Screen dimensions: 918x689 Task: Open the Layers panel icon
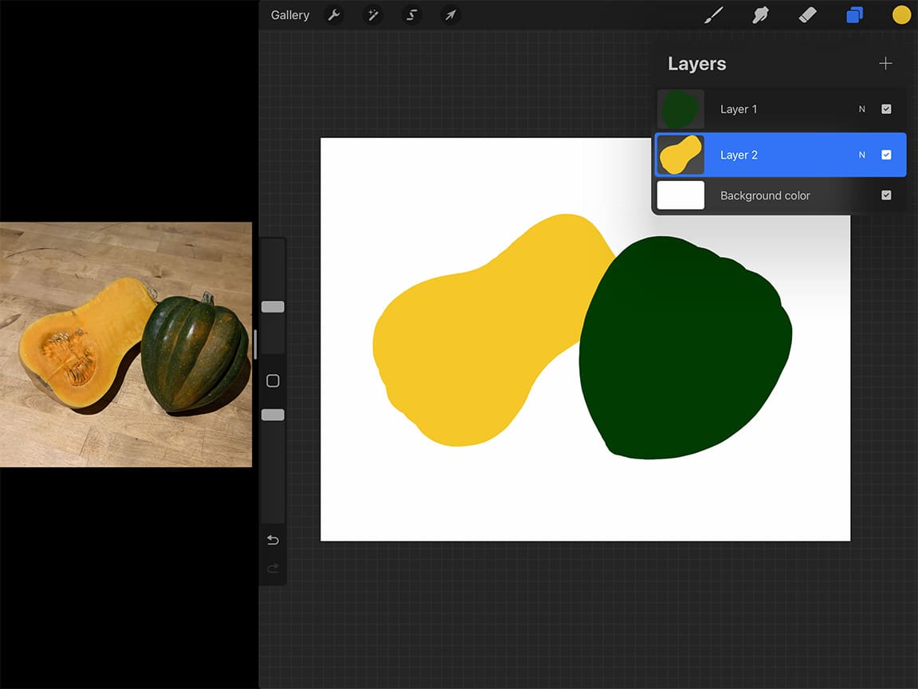coord(854,14)
